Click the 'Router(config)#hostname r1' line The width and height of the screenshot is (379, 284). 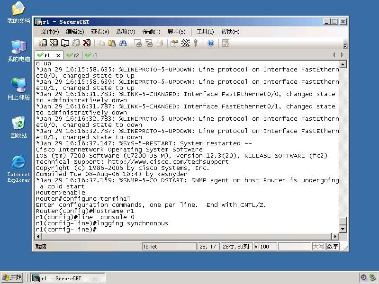(85, 211)
